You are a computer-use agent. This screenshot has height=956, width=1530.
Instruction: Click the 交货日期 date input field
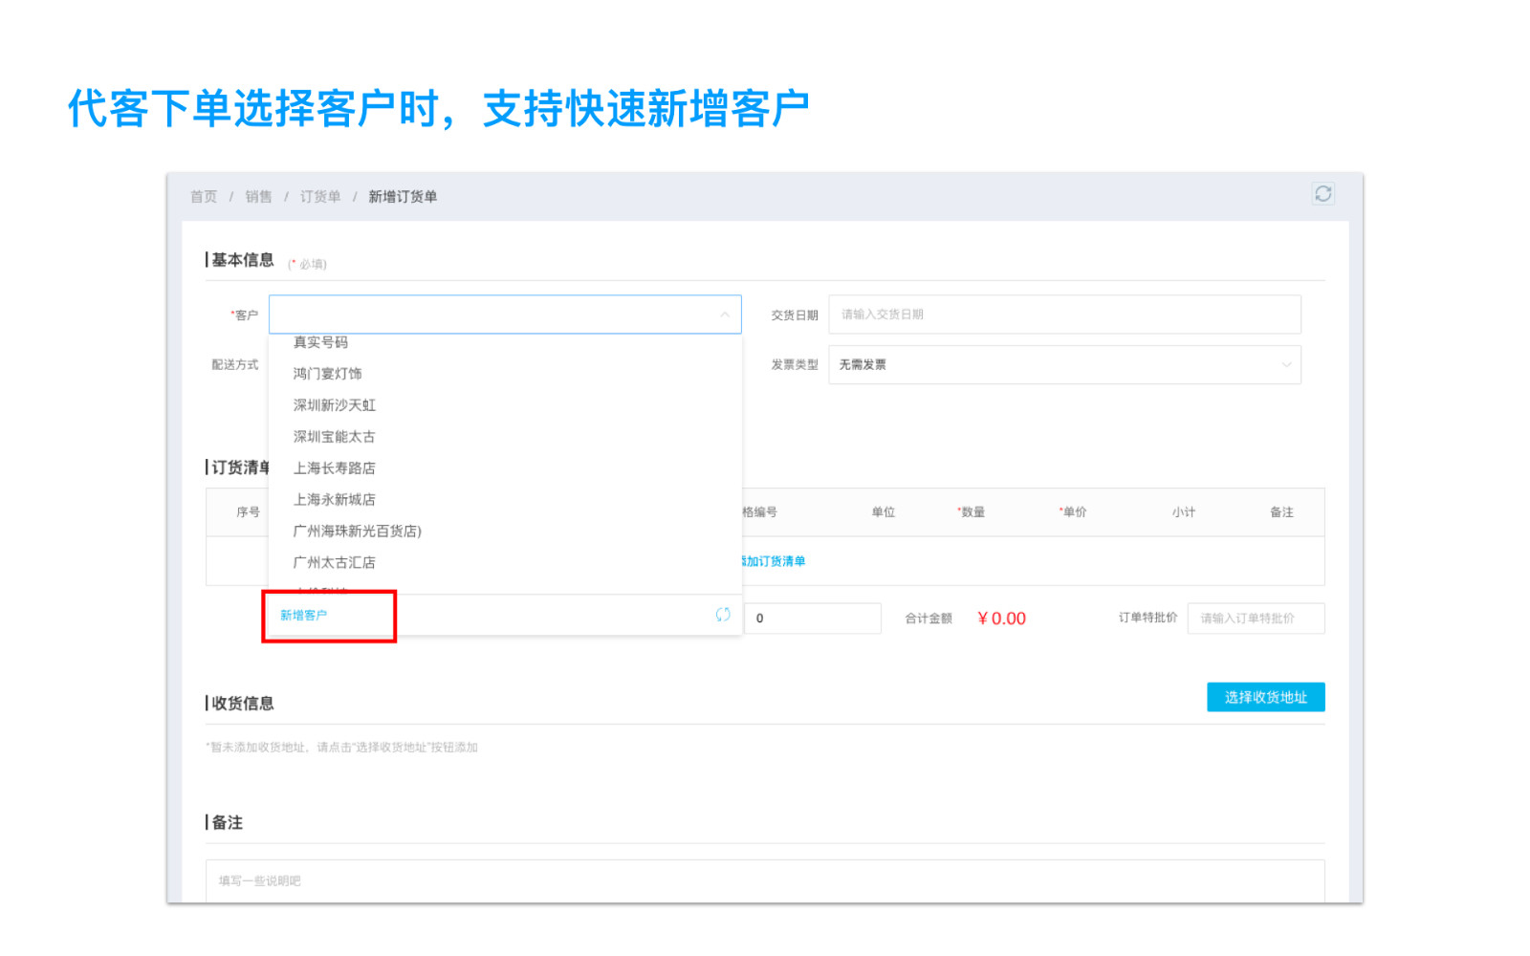1063,315
